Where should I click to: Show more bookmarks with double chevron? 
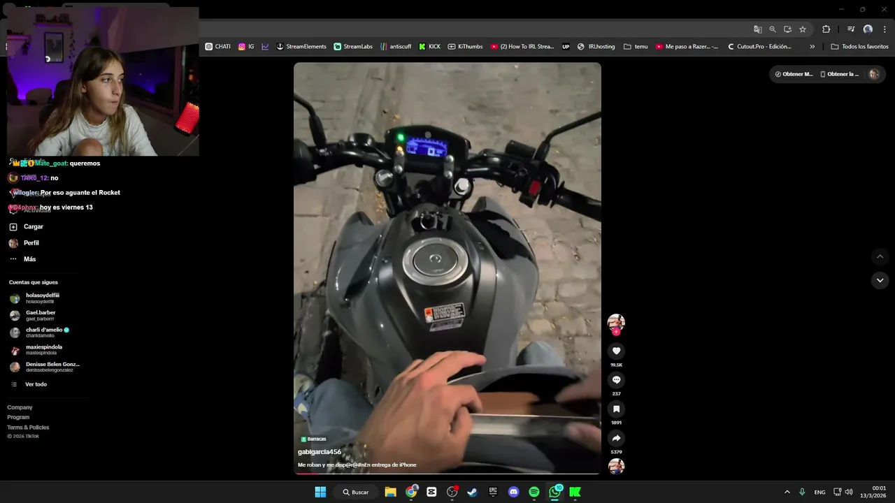[812, 47]
